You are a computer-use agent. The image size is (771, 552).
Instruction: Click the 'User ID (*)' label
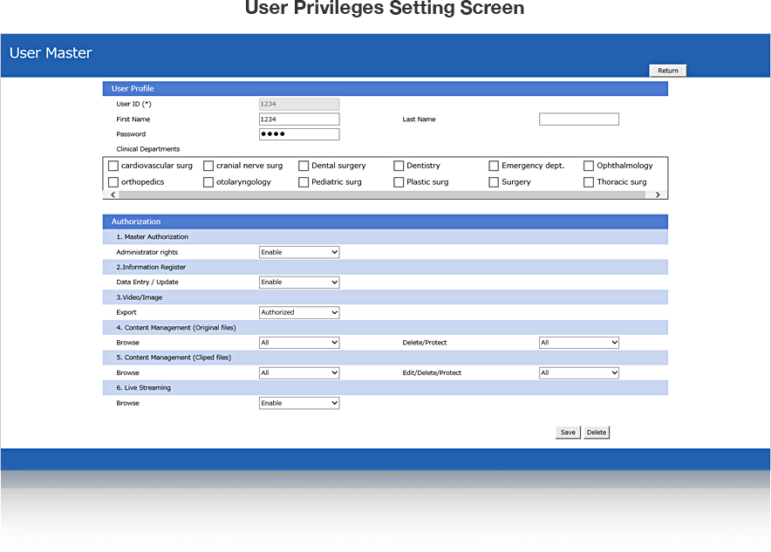[x=133, y=104]
